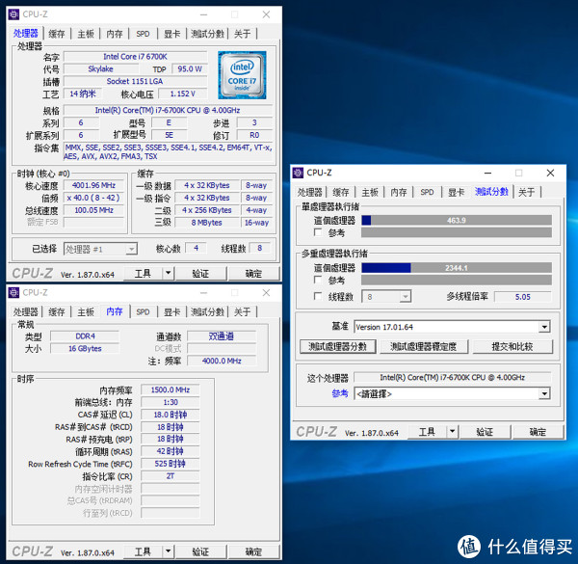The height and width of the screenshot is (564, 578).
Task: Open 关于 tab in processor window
Action: pyautogui.click(x=242, y=34)
